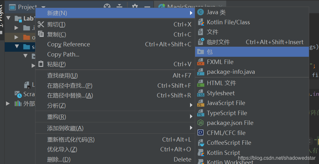This screenshot has width=319, height=164.
Task: Expand the orange folder node
Action: pos(16,37)
